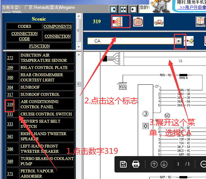Select component code 371
The width and height of the screenshot is (206, 179).
pos(10,174)
